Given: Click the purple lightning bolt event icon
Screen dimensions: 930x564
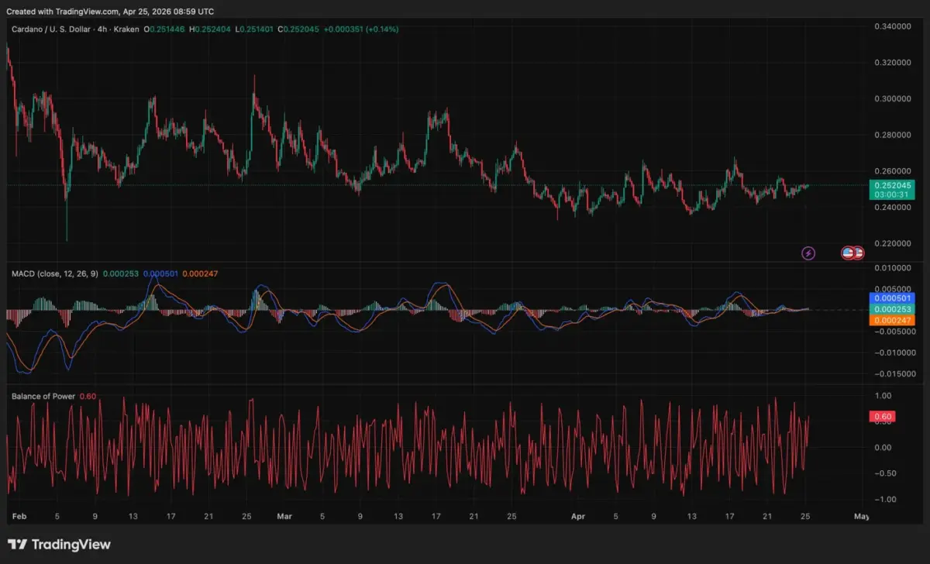Looking at the screenshot, I should pyautogui.click(x=808, y=253).
